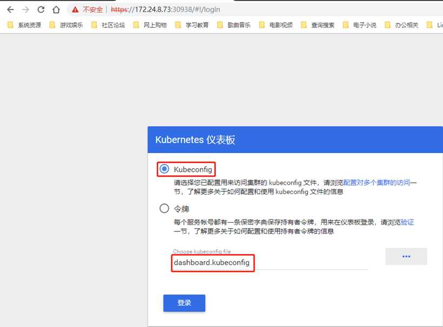Image resolution: width=443 pixels, height=327 pixels.
Task: Go back with the browser back arrow
Action: [10, 10]
